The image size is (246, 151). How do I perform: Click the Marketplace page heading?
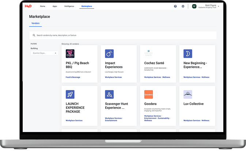tap(39, 16)
